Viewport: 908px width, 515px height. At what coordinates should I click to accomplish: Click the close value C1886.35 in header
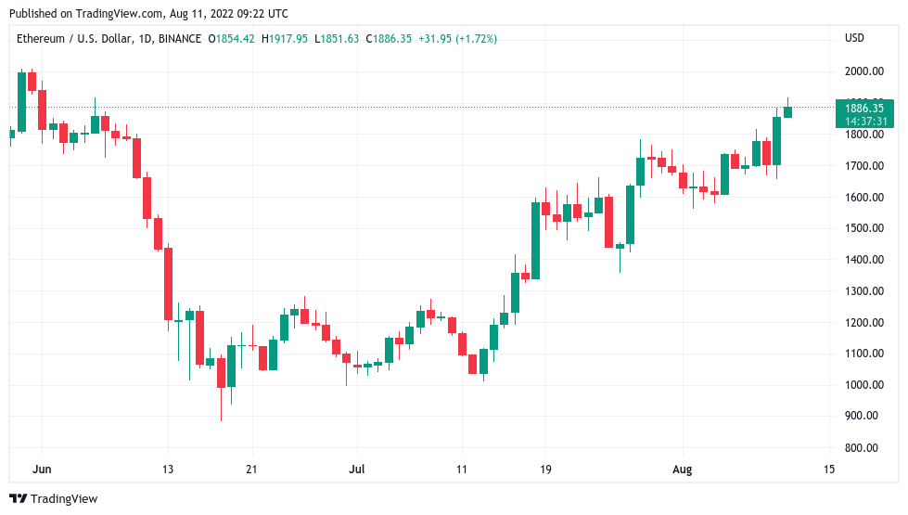389,39
